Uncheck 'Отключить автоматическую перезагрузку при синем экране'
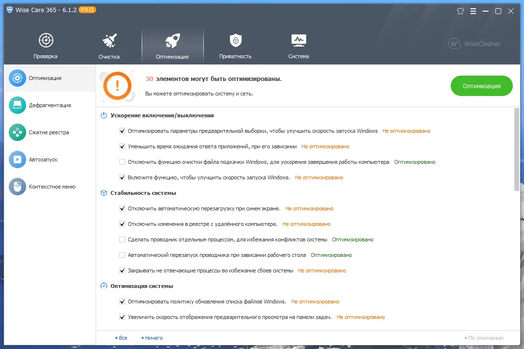The width and height of the screenshot is (524, 349). 122,208
